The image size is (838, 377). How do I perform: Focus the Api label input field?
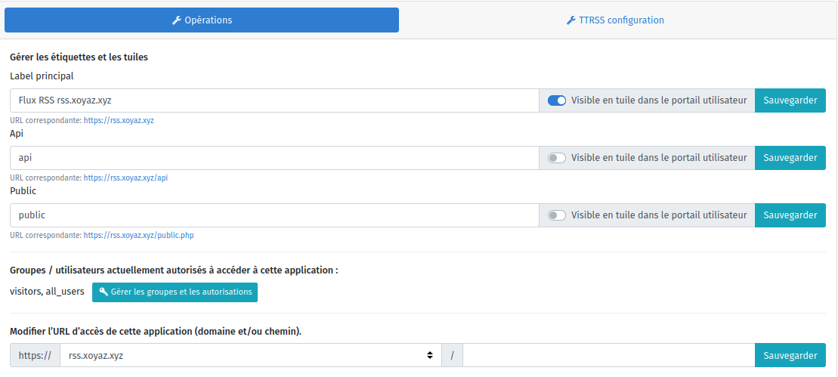click(x=274, y=158)
